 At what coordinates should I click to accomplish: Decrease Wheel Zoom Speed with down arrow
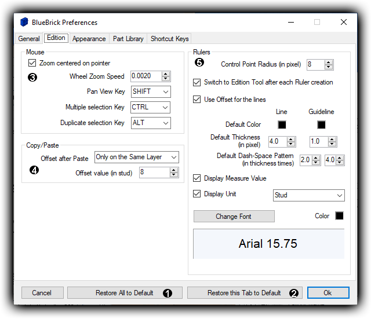166,79
